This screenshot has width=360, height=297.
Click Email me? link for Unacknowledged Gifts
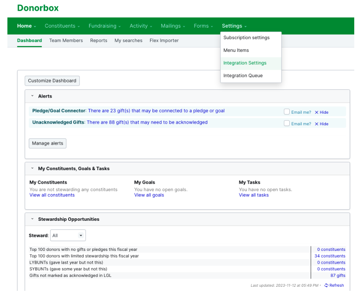[301, 124]
